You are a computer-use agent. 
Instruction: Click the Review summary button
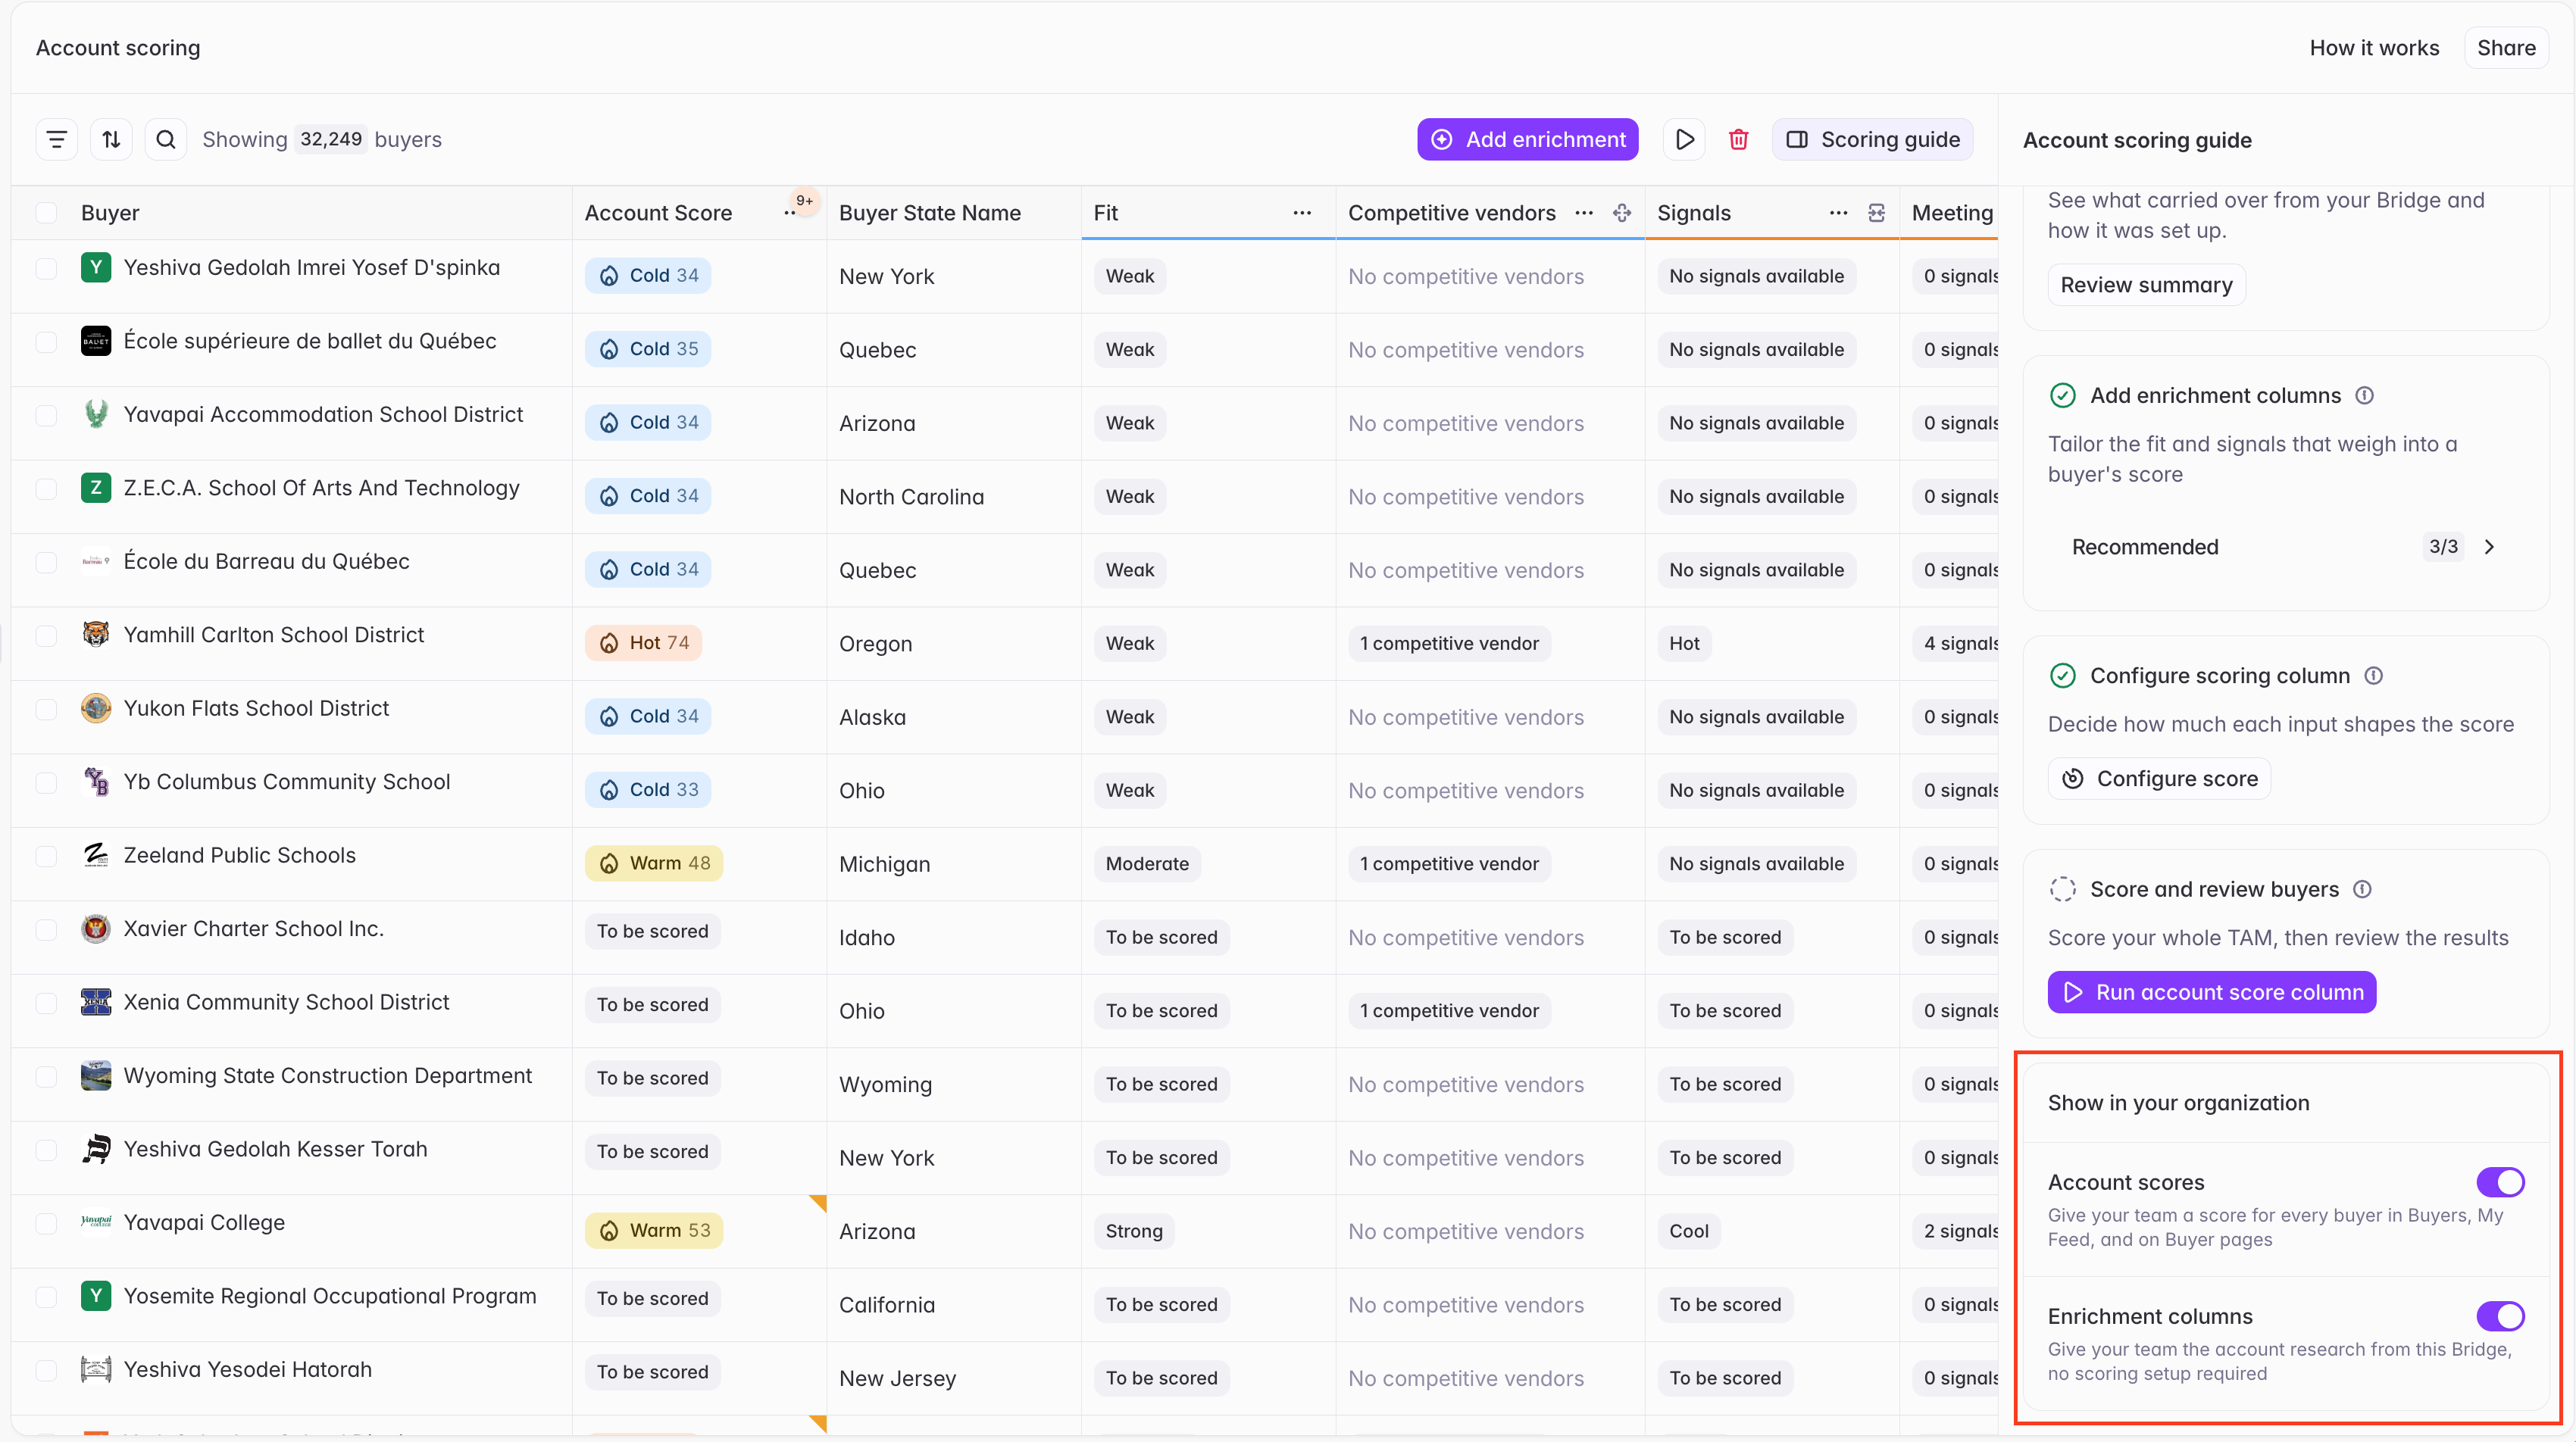[2146, 285]
